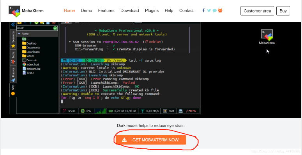
Task: Click the MobaXterm logo in the header
Action: (x=26, y=11)
